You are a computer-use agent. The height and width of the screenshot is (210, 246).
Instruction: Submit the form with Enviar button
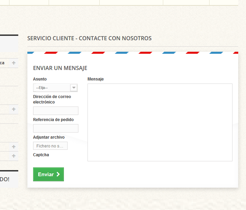(x=48, y=174)
